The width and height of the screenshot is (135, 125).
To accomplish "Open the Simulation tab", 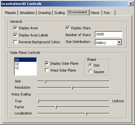I will tap(27, 13).
